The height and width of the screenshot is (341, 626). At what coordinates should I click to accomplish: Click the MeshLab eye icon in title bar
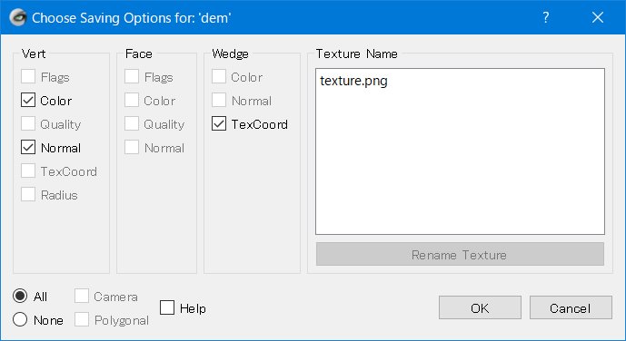point(17,17)
